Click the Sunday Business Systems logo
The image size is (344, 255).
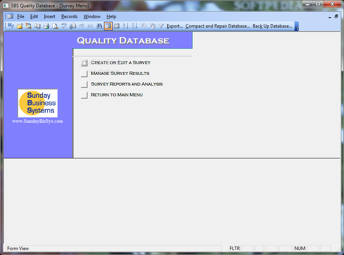coord(38,103)
